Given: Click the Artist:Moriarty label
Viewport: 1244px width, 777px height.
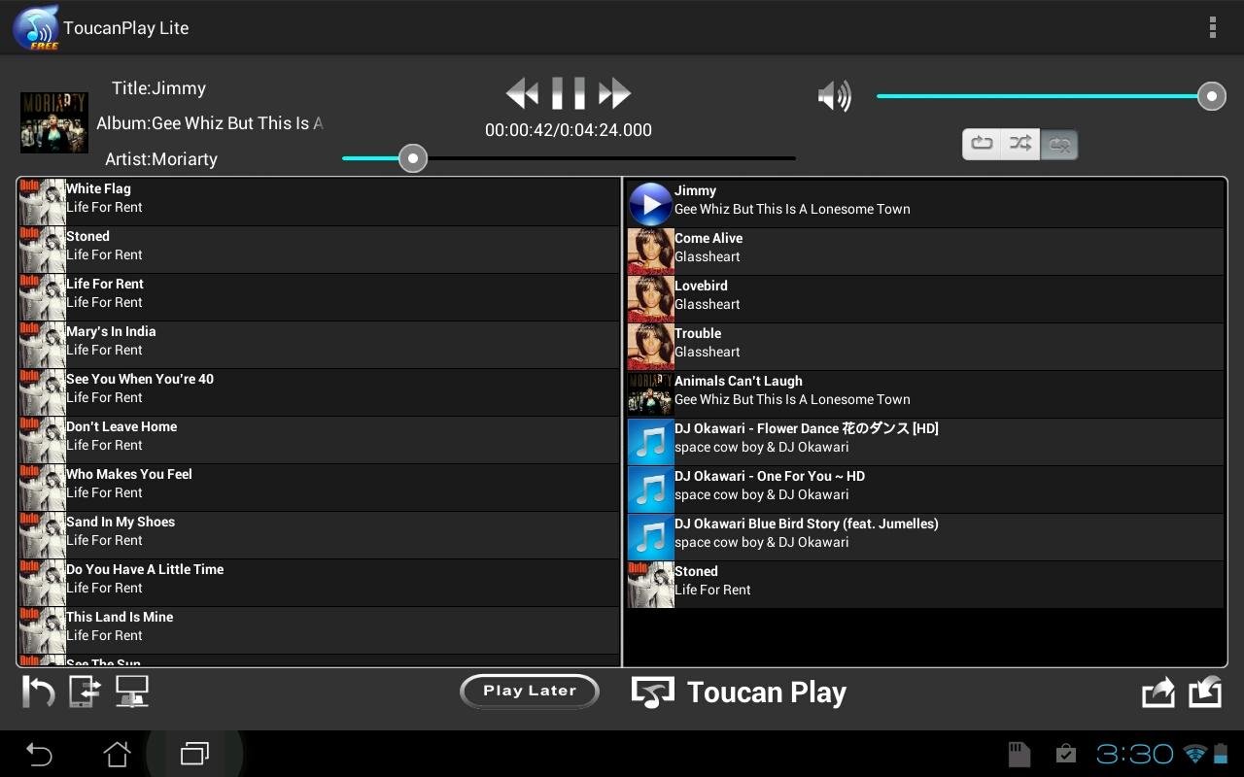Looking at the screenshot, I should (x=161, y=159).
